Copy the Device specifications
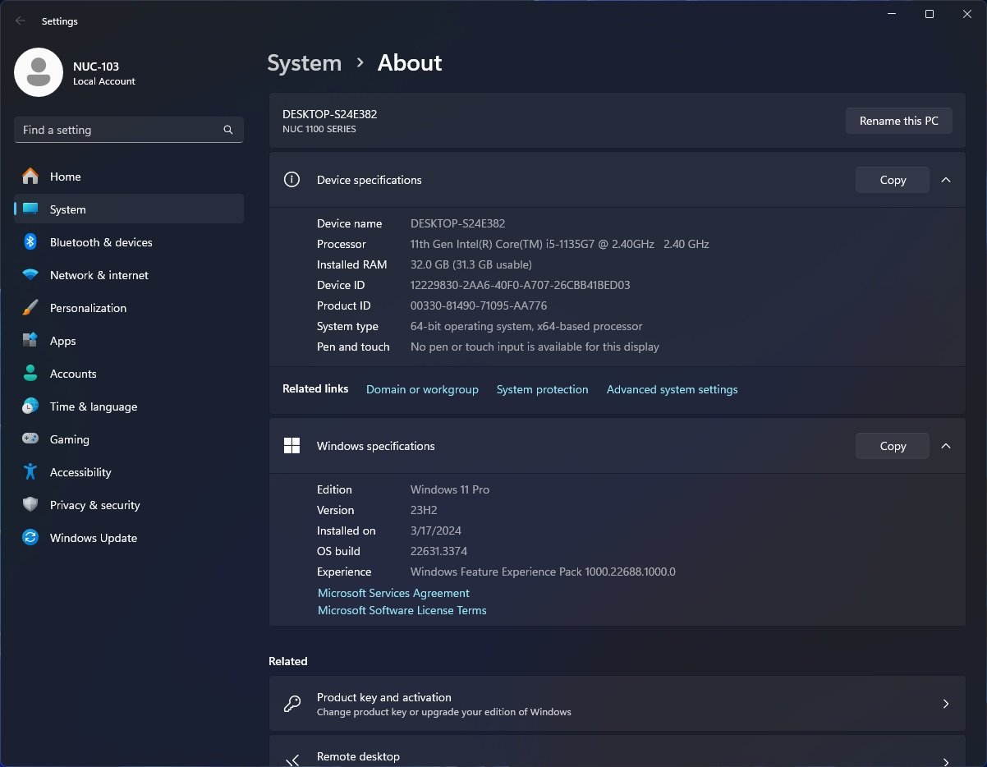Screen dimensions: 987x767 [x=893, y=180]
